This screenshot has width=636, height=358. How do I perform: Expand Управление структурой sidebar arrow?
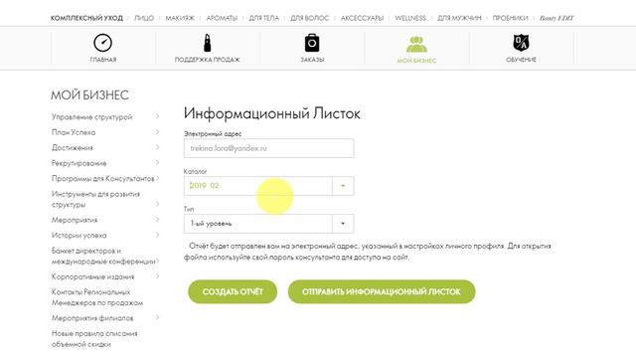157,116
